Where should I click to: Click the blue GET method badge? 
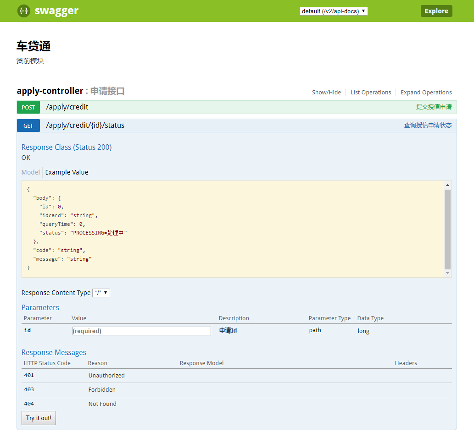[28, 126]
